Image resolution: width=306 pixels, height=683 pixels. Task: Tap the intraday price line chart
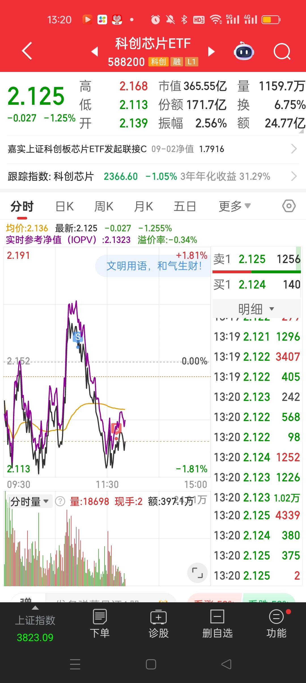[x=107, y=362]
